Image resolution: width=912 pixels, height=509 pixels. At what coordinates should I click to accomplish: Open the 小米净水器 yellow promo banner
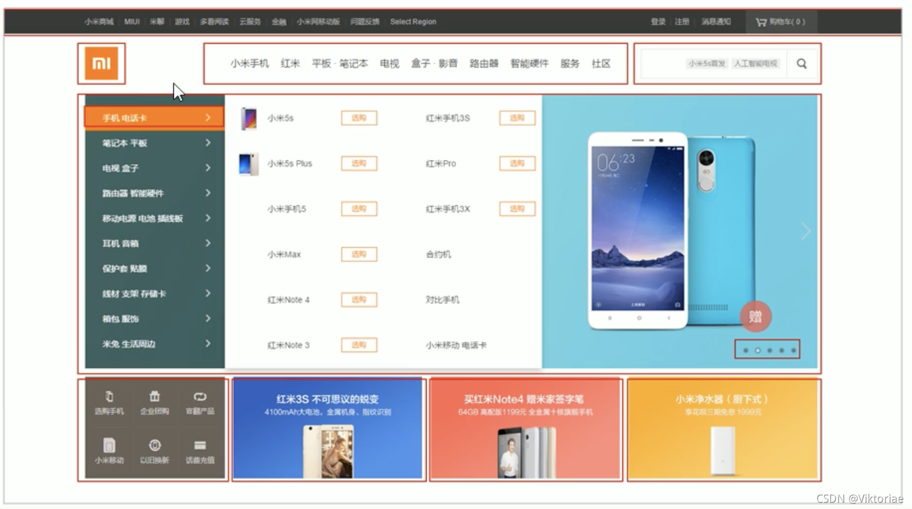[723, 429]
